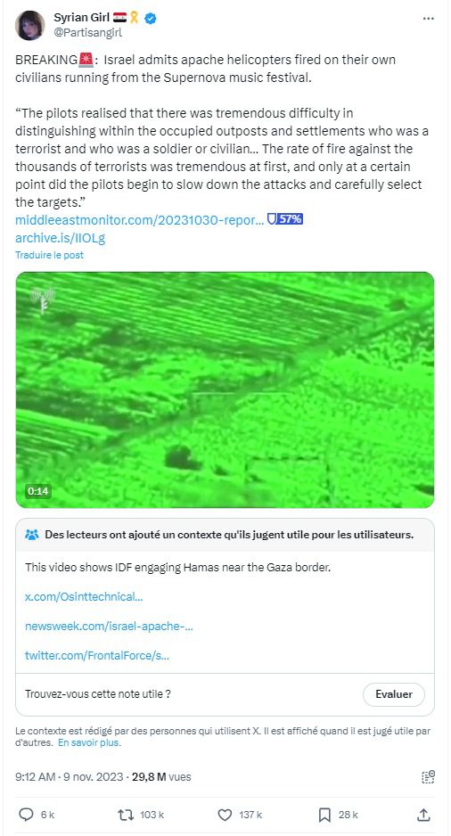
Task: Rate the note with Evaluer button
Action: (x=393, y=694)
